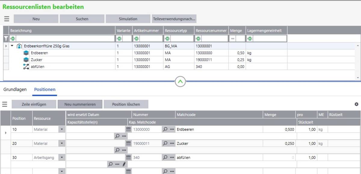The width and height of the screenshot is (361, 174).
Task: Click the capacity ellipsis under row 20
Action: click(x=124, y=150)
